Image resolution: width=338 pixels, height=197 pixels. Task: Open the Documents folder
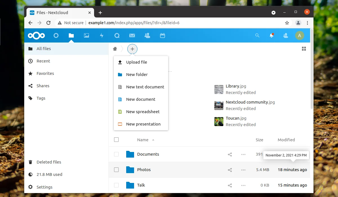(x=148, y=154)
